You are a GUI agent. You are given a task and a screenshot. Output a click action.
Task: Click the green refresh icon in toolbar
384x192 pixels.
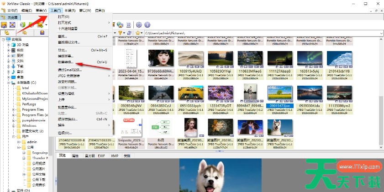(x=23, y=25)
